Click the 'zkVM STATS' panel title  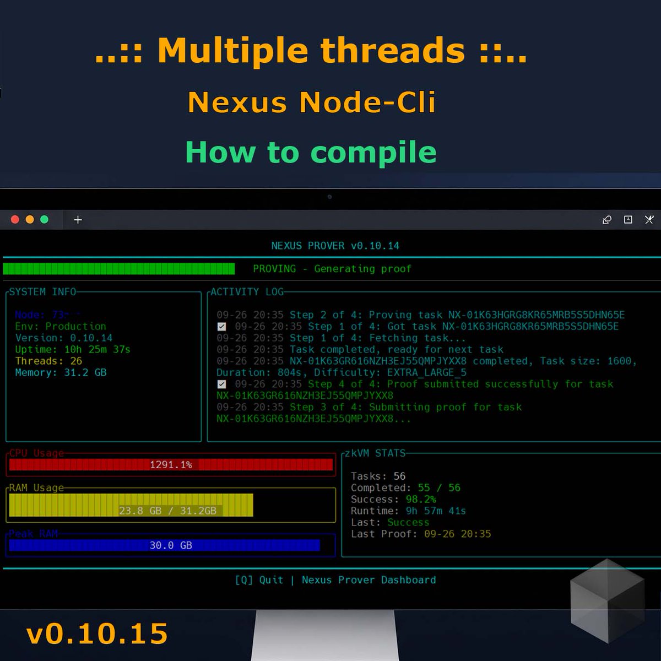point(375,453)
